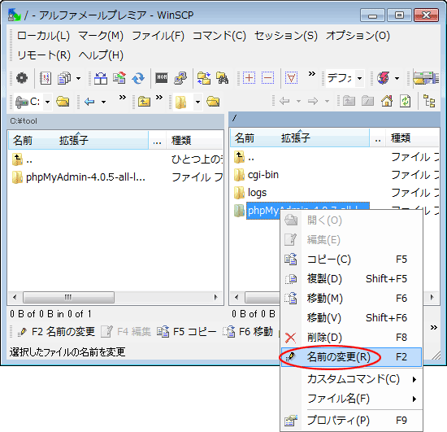The width and height of the screenshot is (447, 432).
Task: Click local panel horizontal scrollbar thumb
Action: coord(68,297)
